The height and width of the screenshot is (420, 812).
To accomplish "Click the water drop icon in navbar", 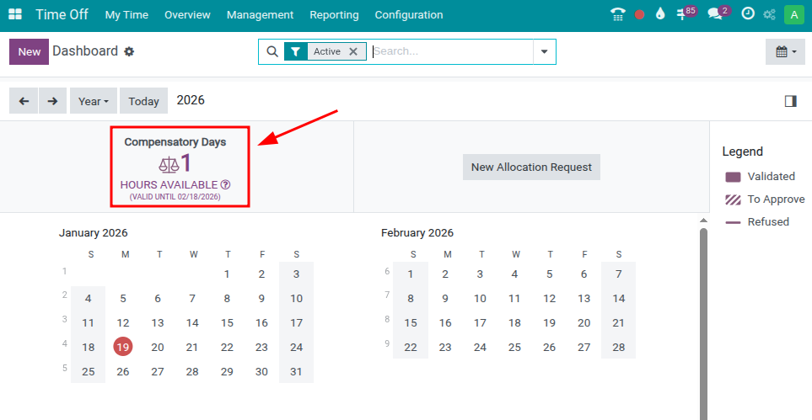I will pos(660,14).
